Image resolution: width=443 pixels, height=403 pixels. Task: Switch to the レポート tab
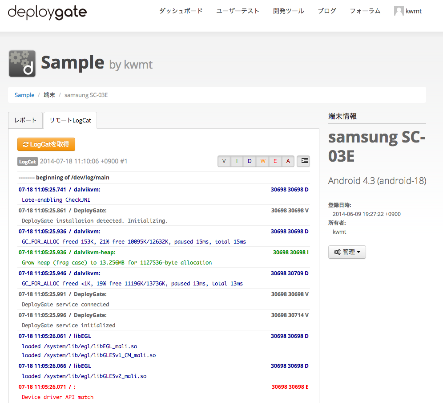(x=25, y=120)
